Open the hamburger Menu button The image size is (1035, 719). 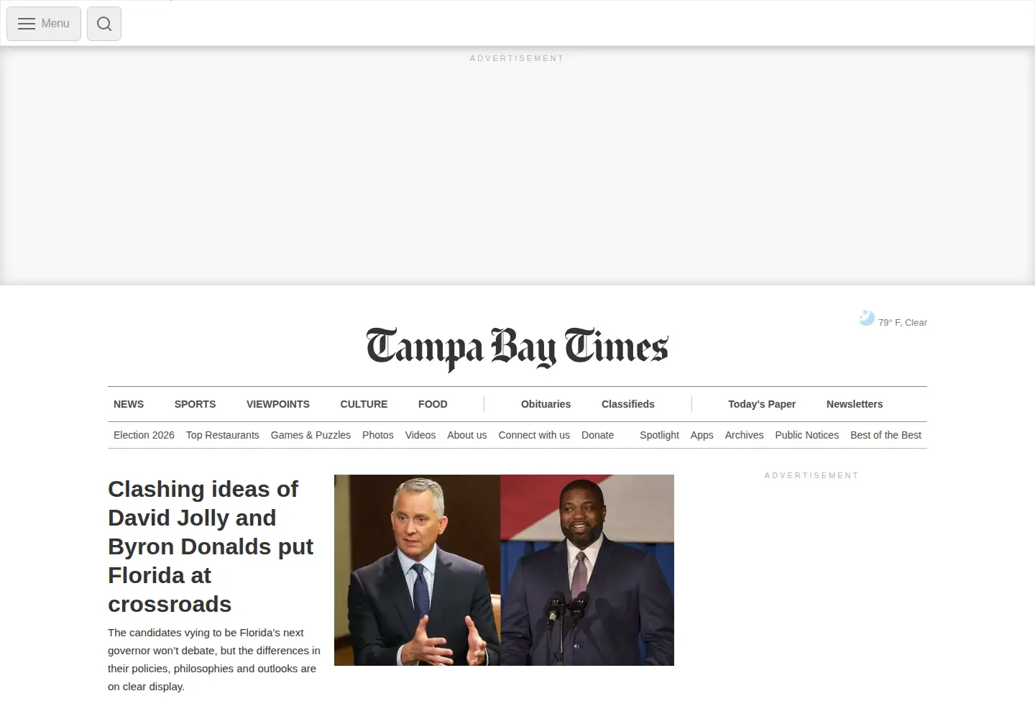(x=44, y=24)
